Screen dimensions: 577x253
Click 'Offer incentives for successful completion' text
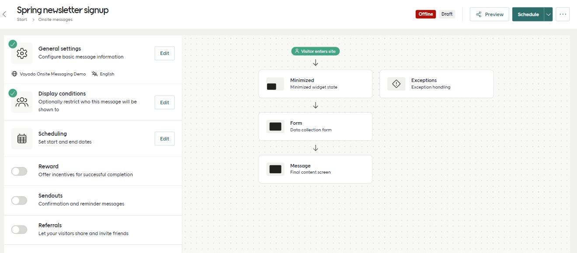(86, 174)
